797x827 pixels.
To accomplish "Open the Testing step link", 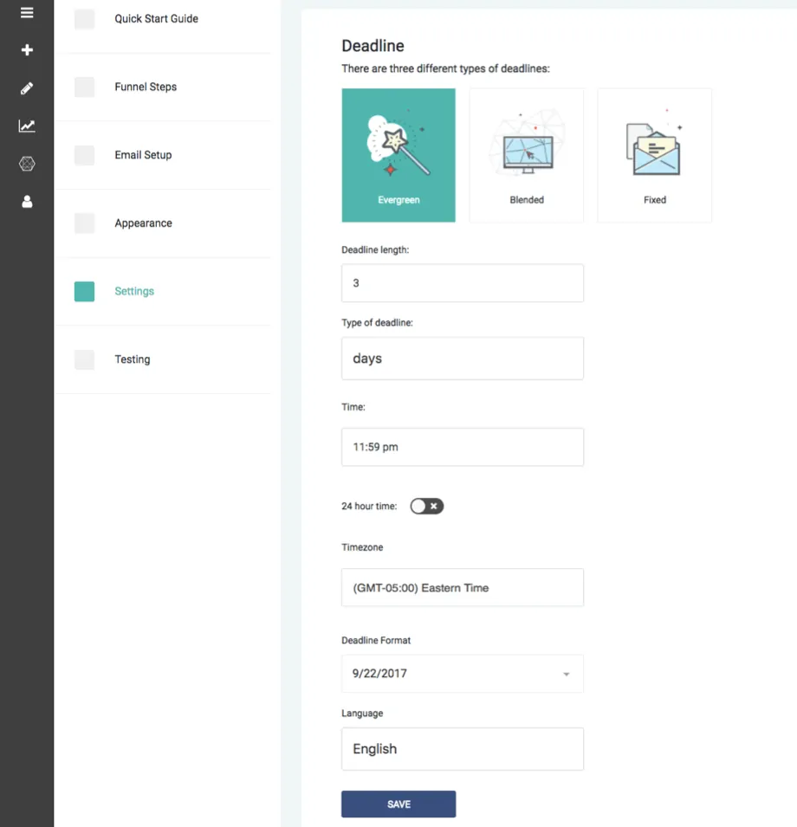I will (x=132, y=359).
